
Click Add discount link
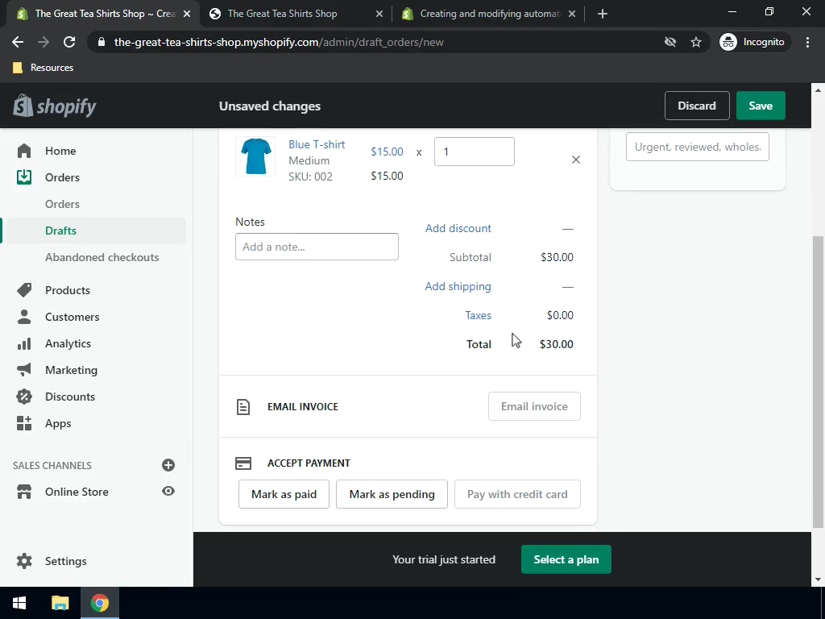458,228
